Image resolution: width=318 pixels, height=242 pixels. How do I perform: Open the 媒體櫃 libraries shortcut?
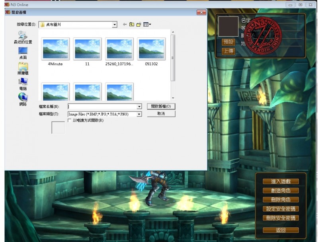click(23, 69)
